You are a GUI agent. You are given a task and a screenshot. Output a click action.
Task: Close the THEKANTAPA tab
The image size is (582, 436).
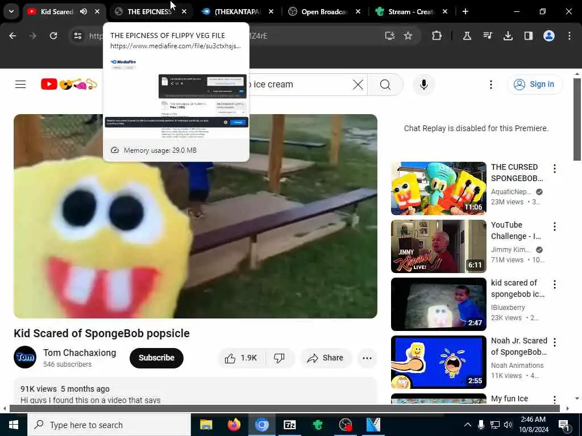271,11
